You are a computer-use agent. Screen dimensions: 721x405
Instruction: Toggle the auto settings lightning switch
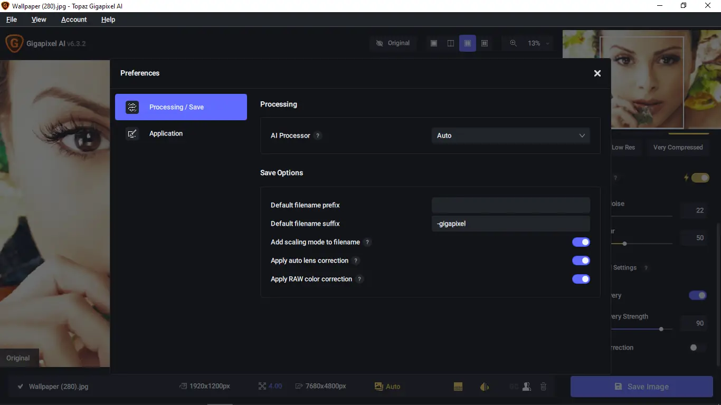pos(700,178)
